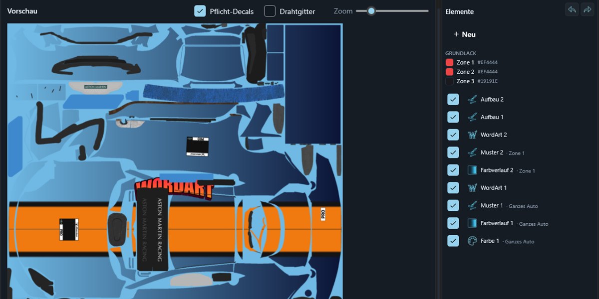Viewport: 599px width, 299px height.
Task: Click the redo arrow button
Action: pyautogui.click(x=588, y=9)
